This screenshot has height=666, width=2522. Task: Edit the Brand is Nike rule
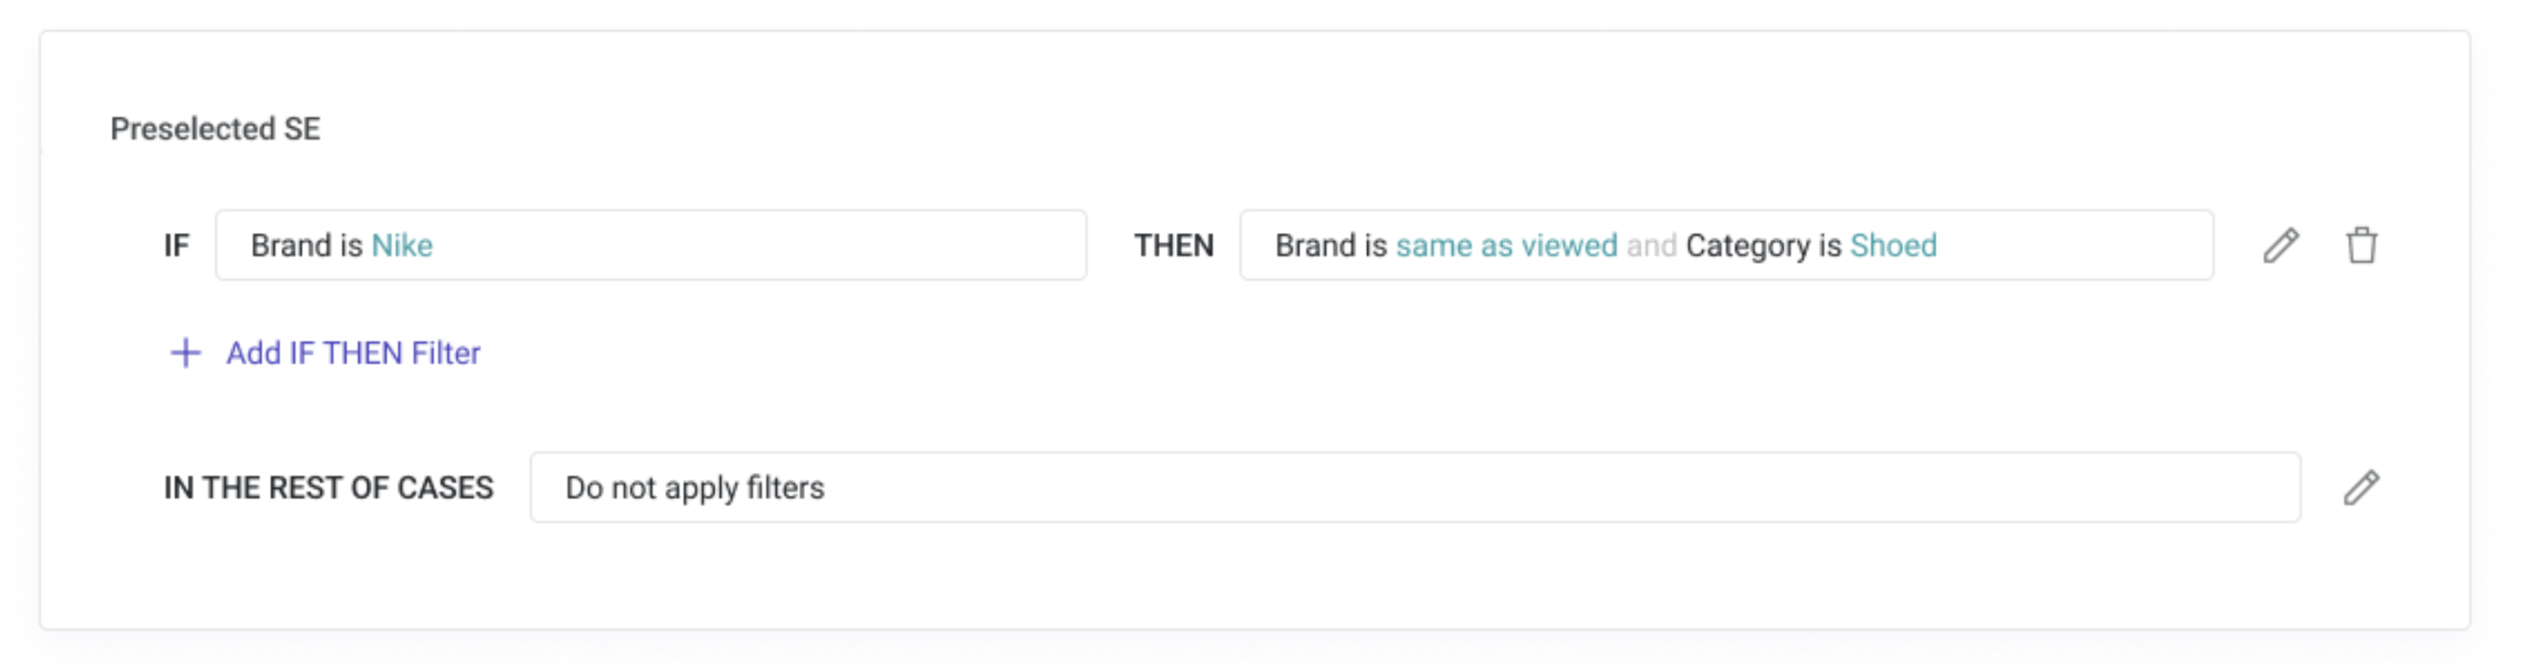coord(2280,245)
